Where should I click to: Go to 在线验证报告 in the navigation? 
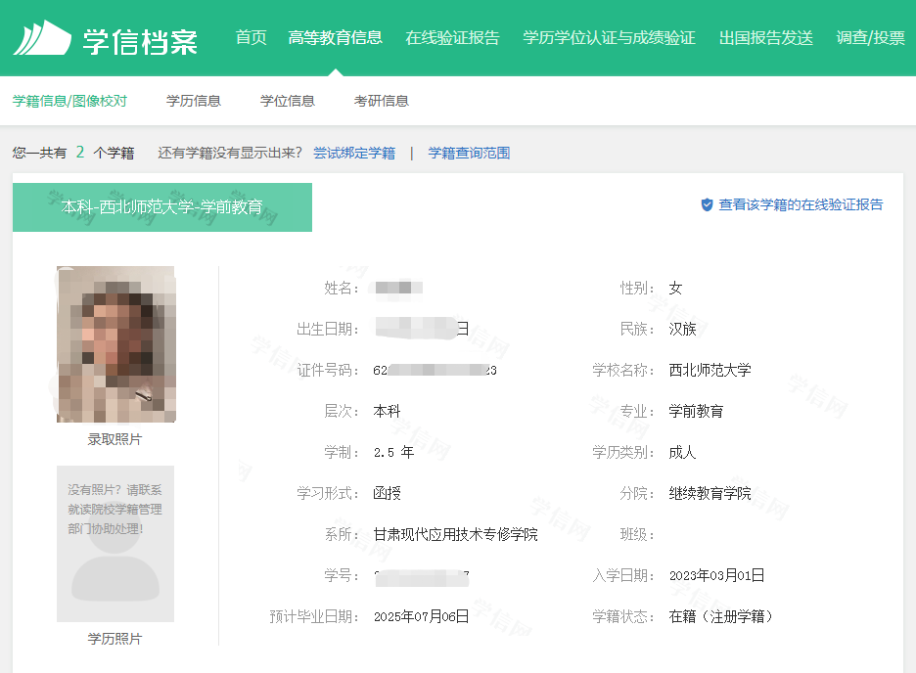coord(453,38)
